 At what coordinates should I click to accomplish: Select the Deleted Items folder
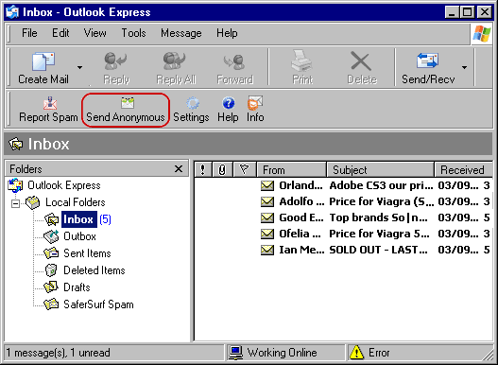tap(94, 270)
